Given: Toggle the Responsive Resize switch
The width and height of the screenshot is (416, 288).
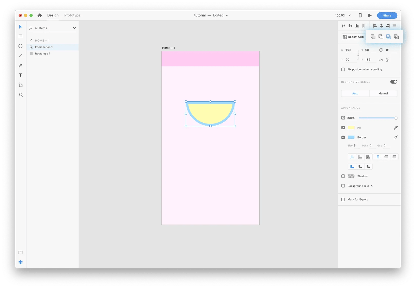Looking at the screenshot, I should (x=394, y=82).
